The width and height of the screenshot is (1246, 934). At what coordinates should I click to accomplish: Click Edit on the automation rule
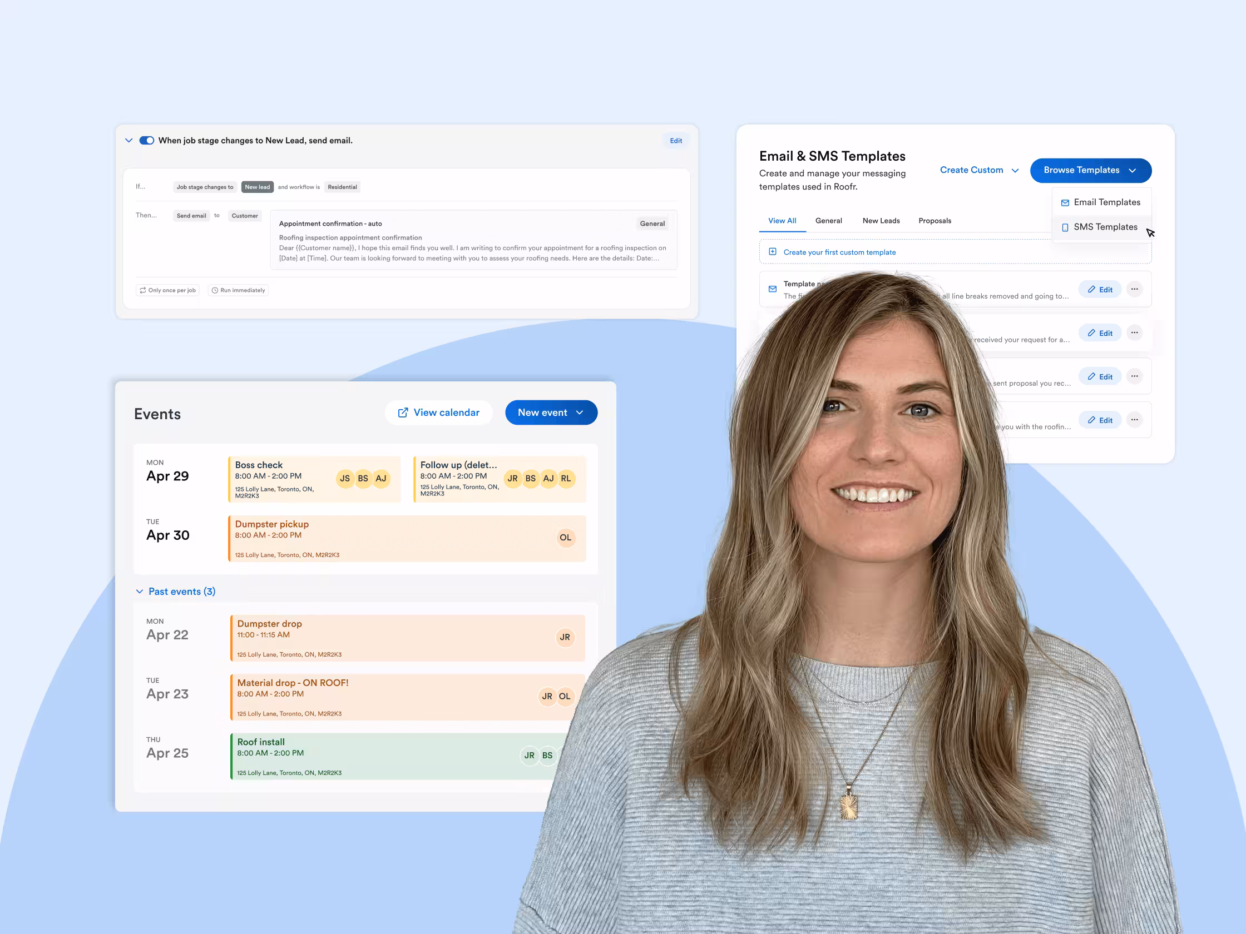pos(675,141)
